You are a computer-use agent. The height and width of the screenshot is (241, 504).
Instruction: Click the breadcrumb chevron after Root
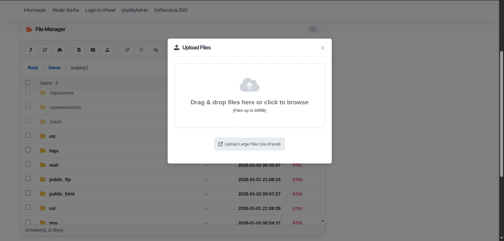pos(43,68)
